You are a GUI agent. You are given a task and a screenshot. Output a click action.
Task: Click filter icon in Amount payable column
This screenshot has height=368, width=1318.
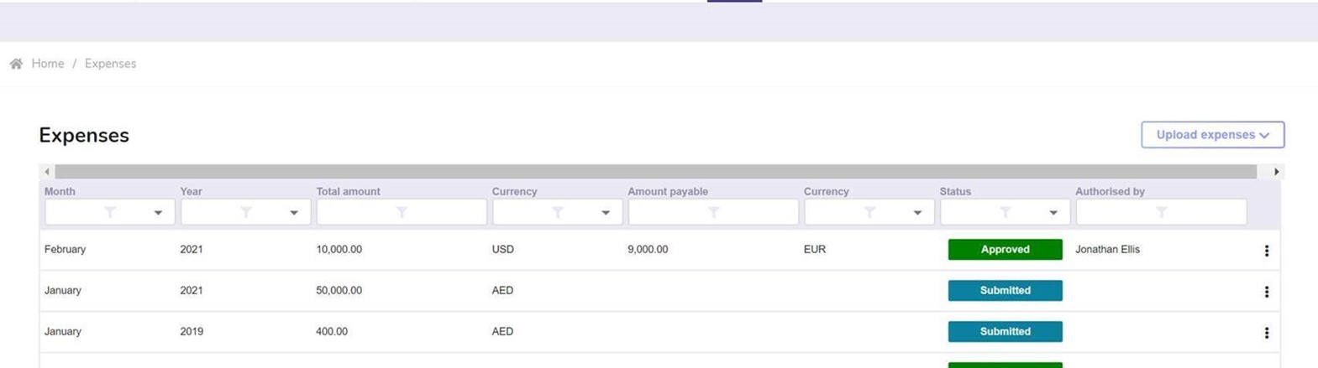(713, 213)
